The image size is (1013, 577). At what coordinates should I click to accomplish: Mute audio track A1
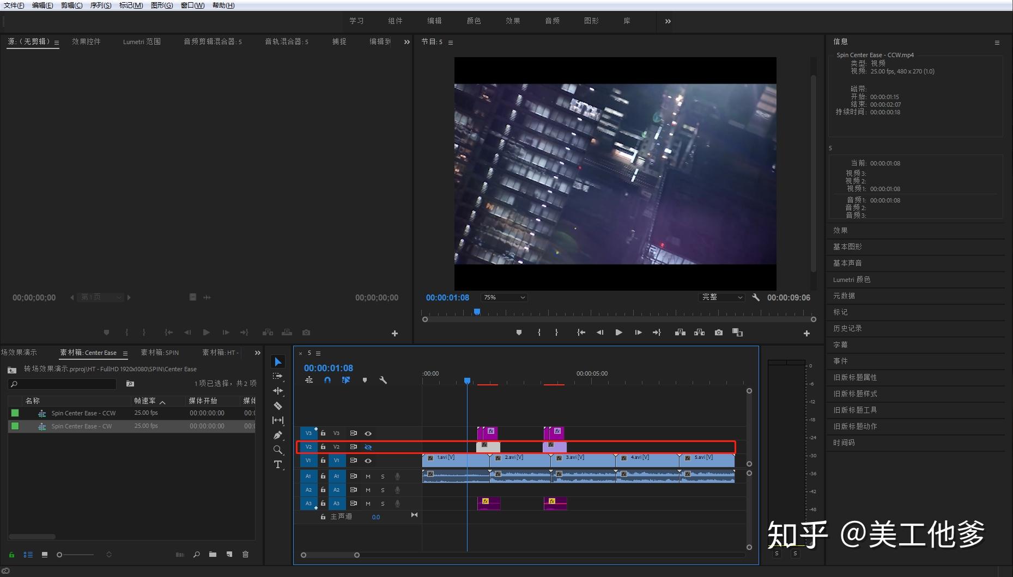[368, 476]
